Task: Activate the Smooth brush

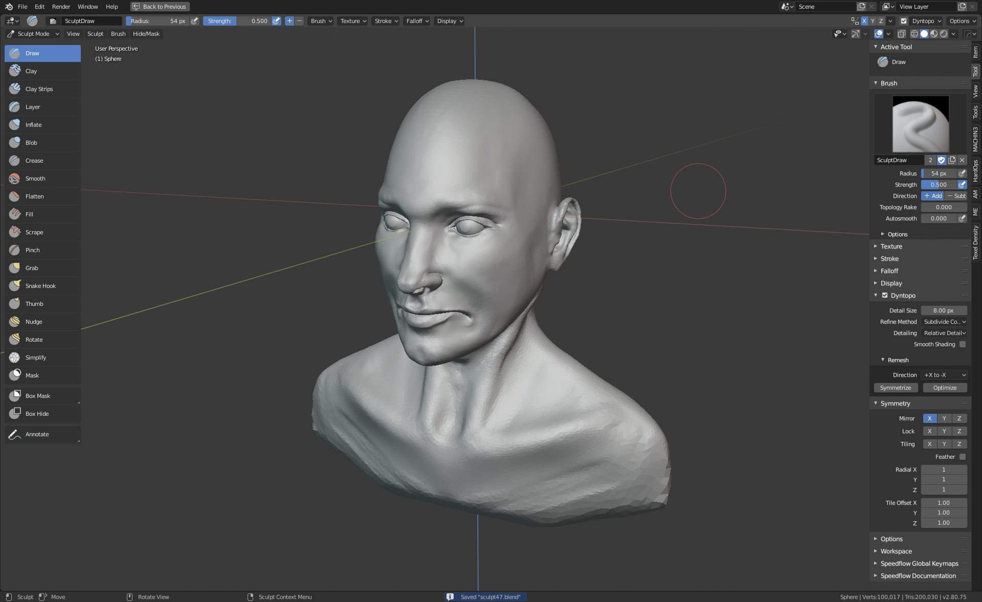Action: (35, 179)
